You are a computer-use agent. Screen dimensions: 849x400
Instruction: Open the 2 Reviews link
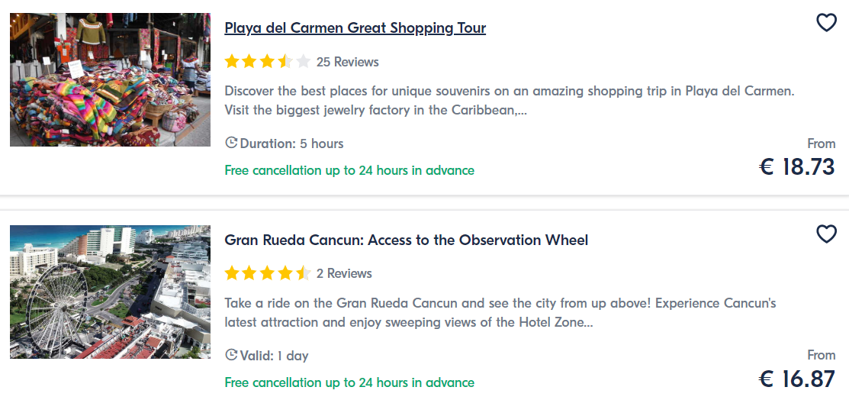point(344,273)
